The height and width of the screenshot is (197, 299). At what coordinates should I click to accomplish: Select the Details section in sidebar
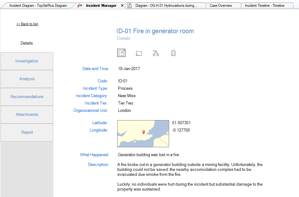click(x=27, y=43)
